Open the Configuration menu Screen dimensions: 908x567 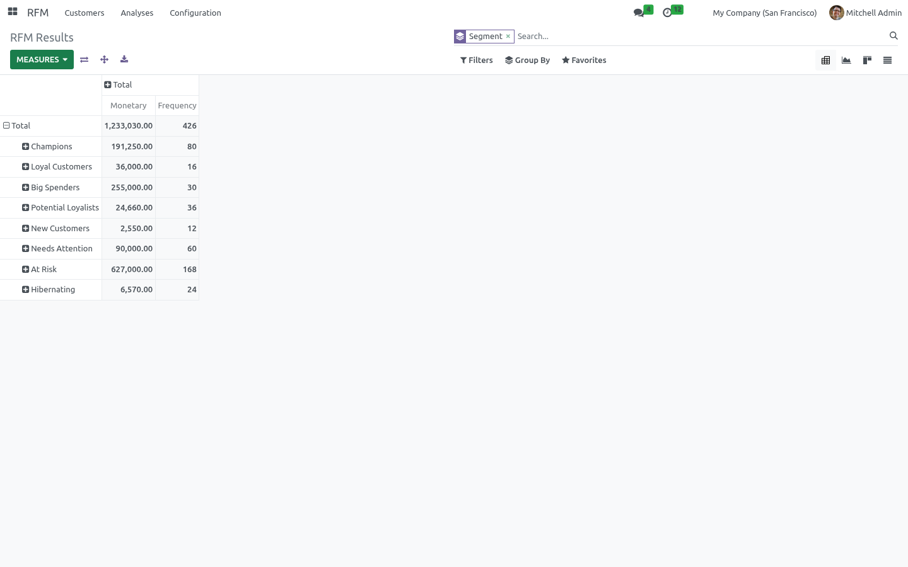pos(195,13)
